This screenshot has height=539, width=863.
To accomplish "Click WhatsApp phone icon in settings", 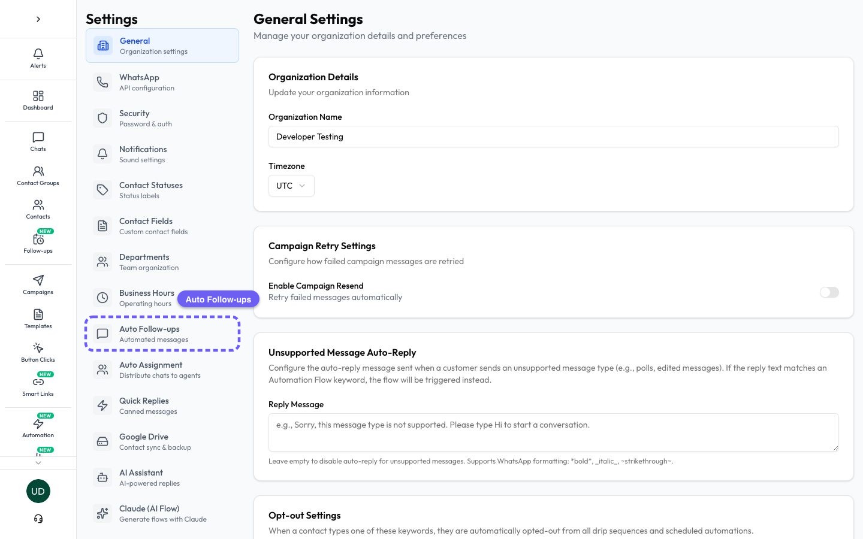I will pos(102,82).
